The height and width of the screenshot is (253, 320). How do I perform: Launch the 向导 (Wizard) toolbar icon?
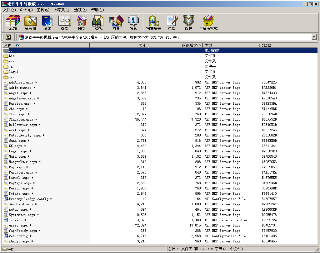[x=116, y=23]
